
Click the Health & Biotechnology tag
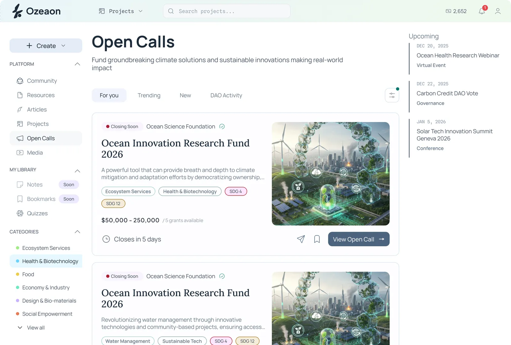(190, 191)
